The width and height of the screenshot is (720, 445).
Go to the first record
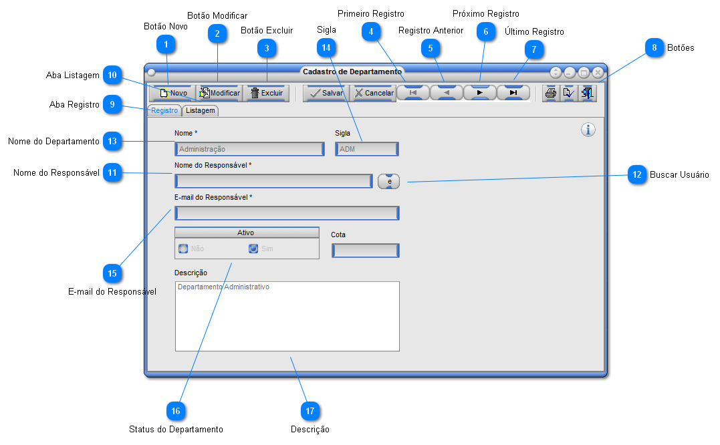tap(413, 93)
